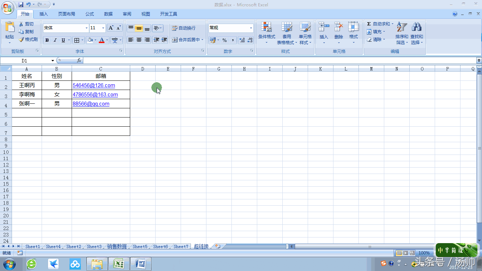Save the workbook from quick access toolbar
Screen dimensions: 482x271
[21, 5]
